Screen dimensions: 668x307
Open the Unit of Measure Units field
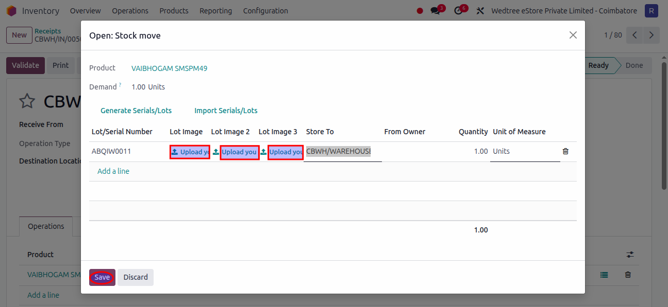click(x=524, y=151)
